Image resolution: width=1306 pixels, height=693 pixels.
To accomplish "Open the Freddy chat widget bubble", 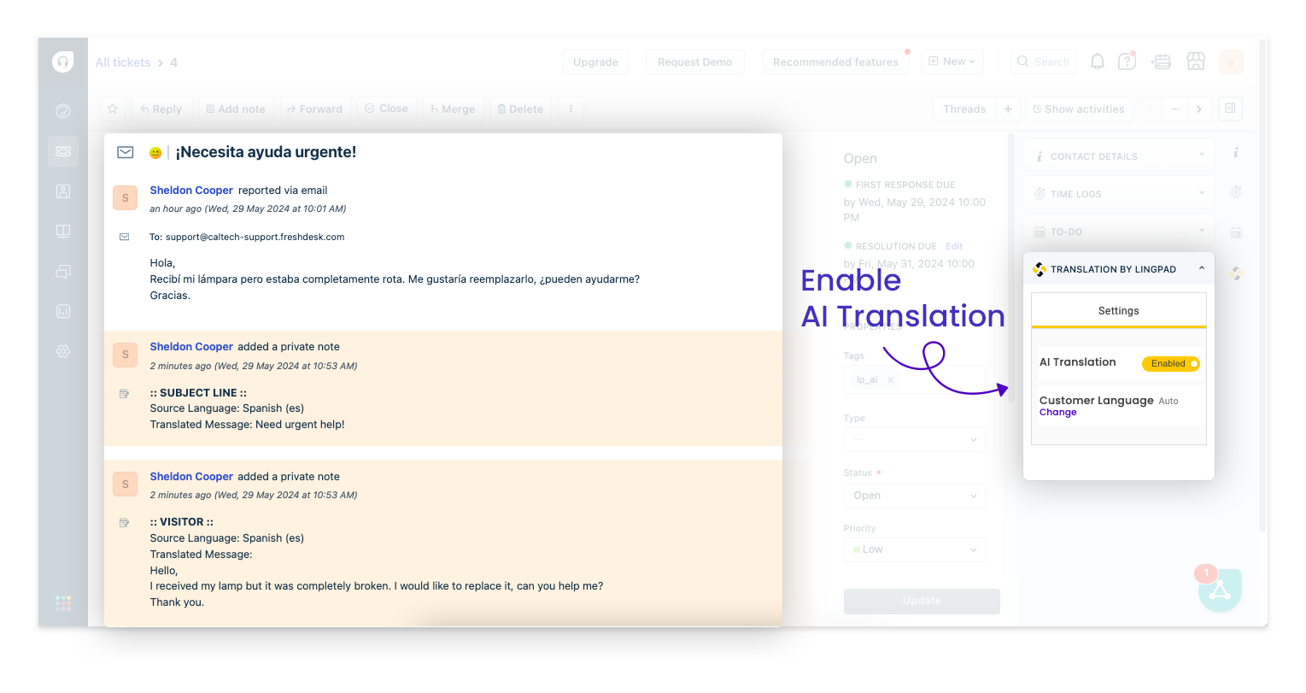I will [x=1220, y=590].
